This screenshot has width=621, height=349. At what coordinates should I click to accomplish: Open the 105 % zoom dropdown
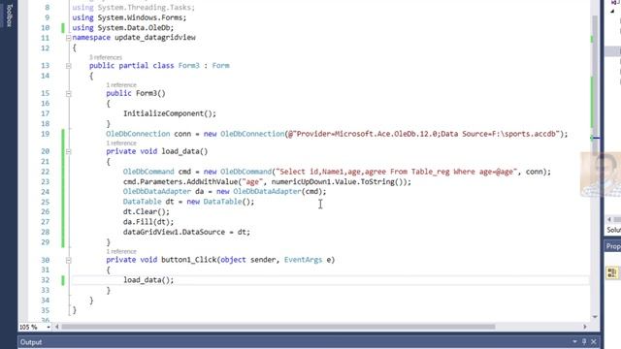[x=49, y=327]
